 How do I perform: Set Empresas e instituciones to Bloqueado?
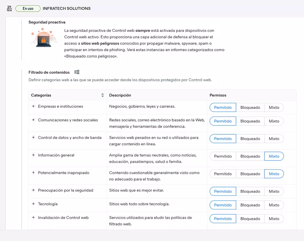pos(250,107)
